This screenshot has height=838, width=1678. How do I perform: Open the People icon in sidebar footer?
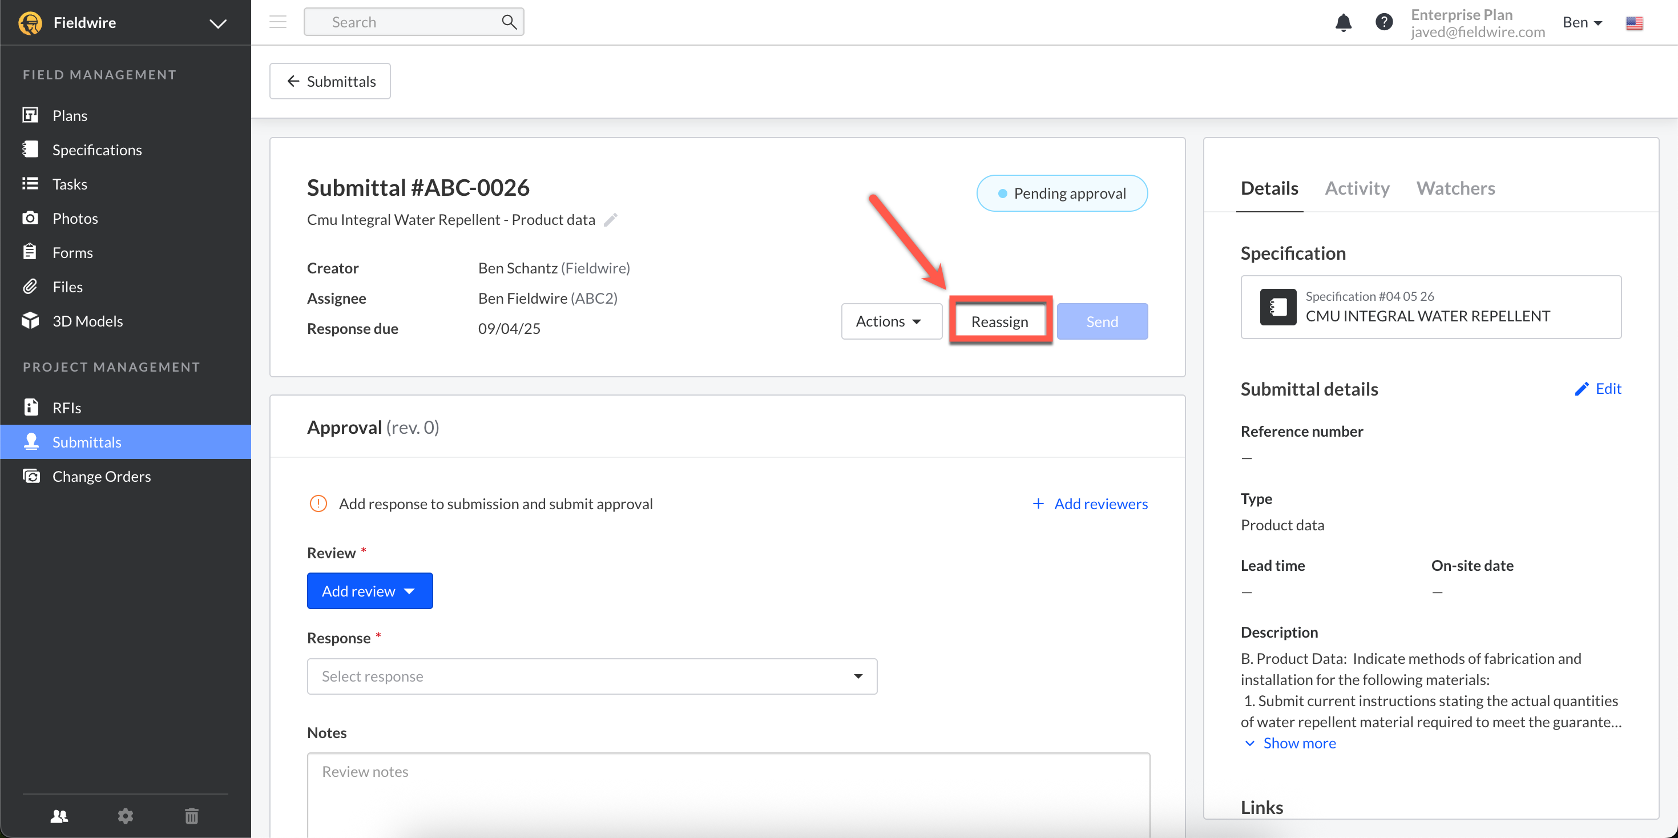(59, 815)
